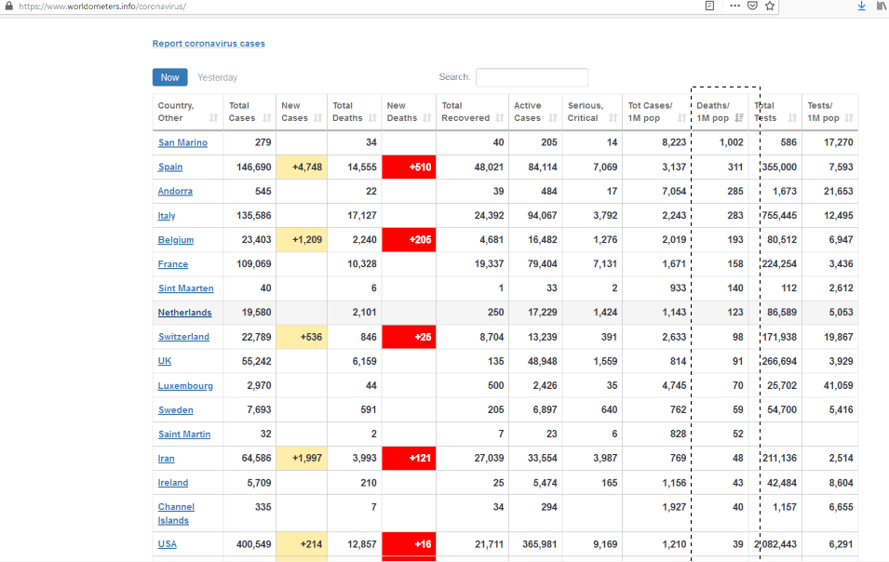
Task: Toggle Reader View icon in address bar
Action: point(710,6)
